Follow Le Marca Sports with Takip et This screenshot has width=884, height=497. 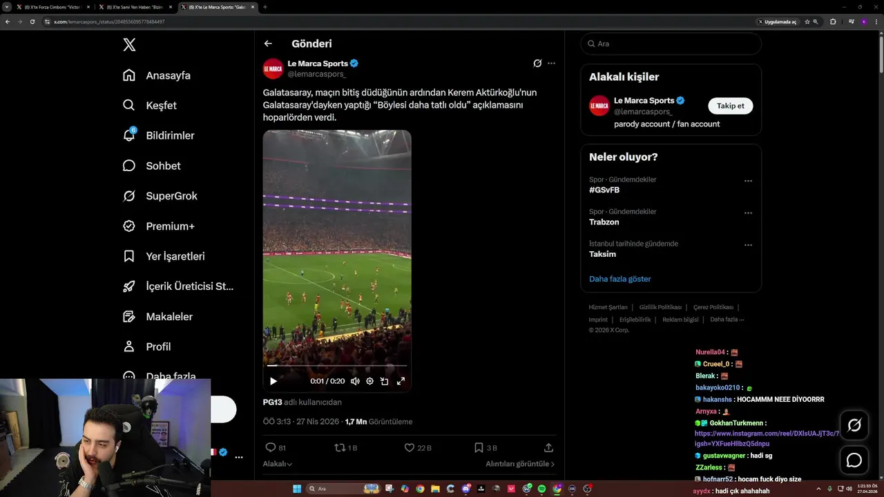(730, 106)
